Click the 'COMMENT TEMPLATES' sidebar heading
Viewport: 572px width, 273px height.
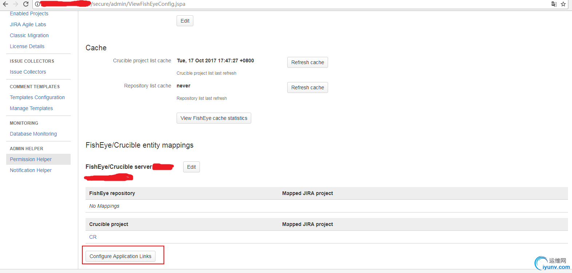tap(35, 87)
